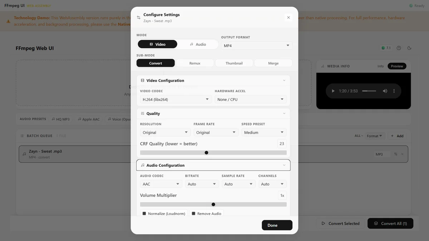Click the Done button
This screenshot has width=429, height=241.
[x=277, y=225]
